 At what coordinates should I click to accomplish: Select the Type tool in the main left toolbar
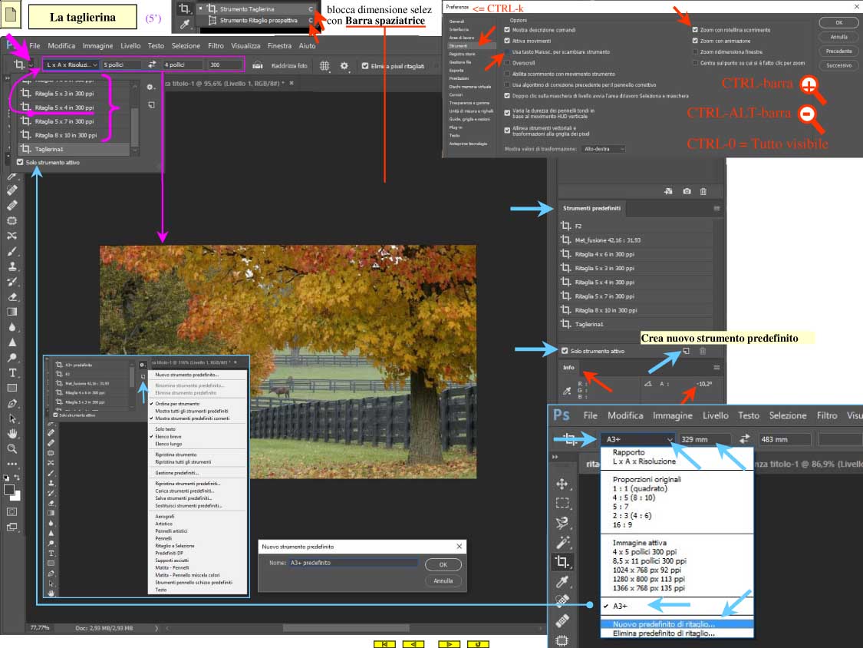point(12,372)
